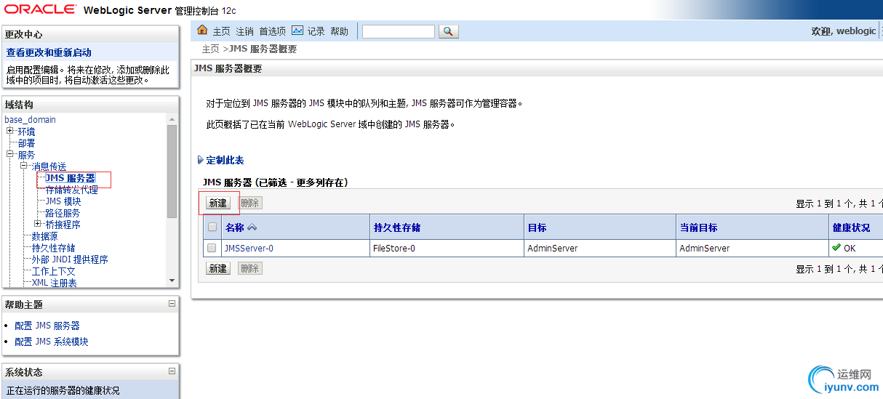Viewport: 883px width, 399px height.
Task: Collapse the 系统状态 panel
Action: pos(172,371)
